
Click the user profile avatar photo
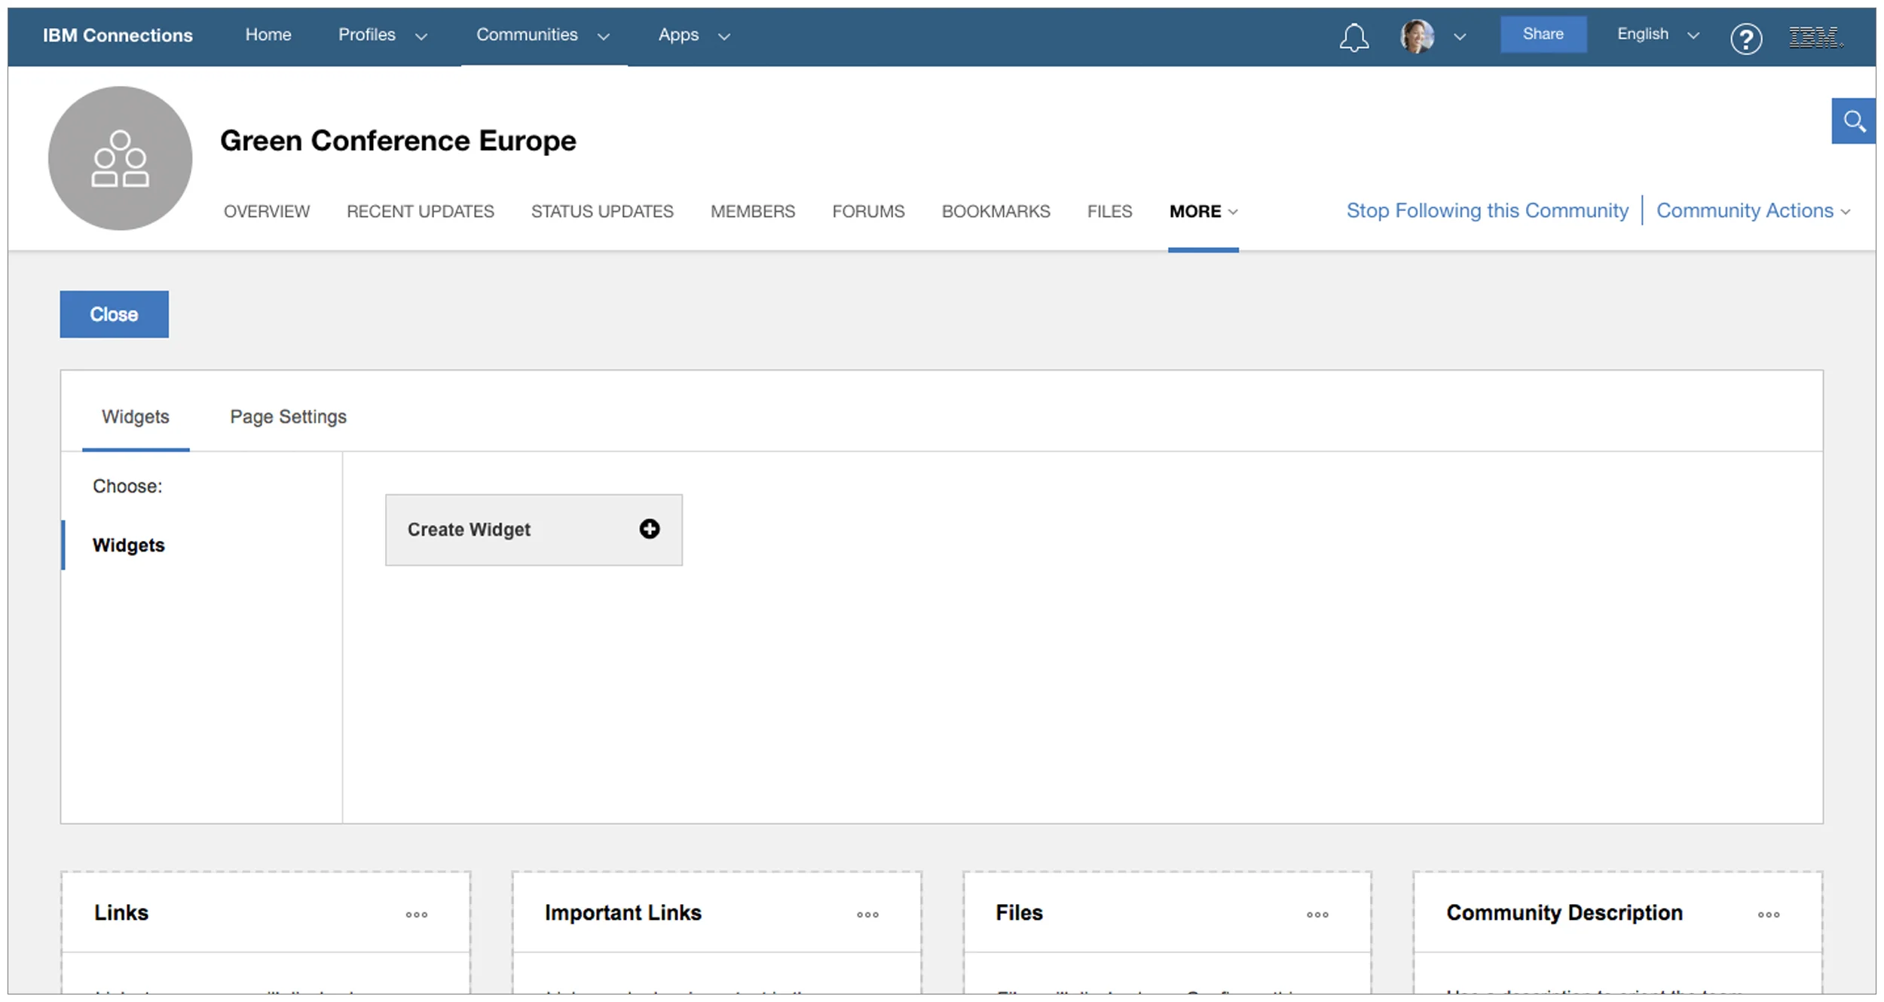1417,36
